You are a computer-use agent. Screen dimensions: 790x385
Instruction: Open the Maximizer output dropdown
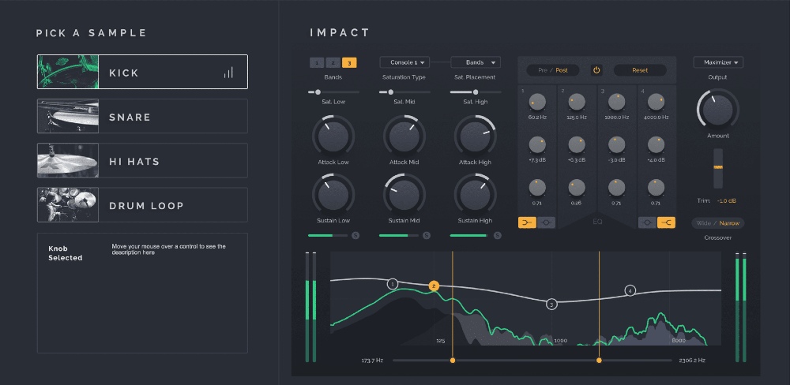click(718, 62)
